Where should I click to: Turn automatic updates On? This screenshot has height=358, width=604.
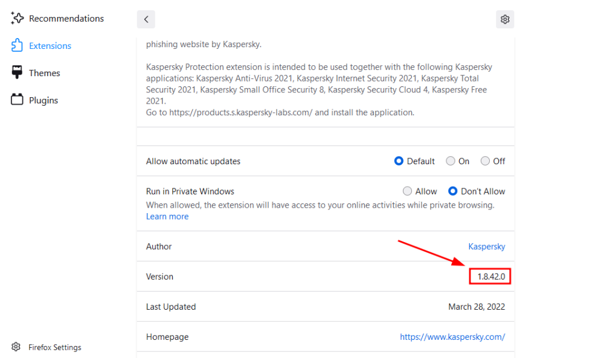(451, 161)
